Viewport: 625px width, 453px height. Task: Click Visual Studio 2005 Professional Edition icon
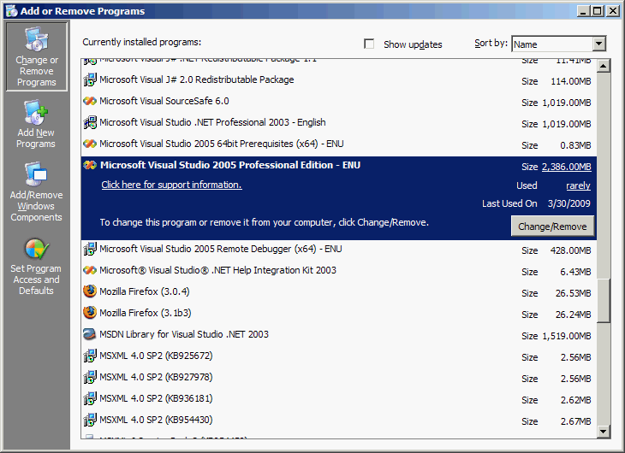90,165
